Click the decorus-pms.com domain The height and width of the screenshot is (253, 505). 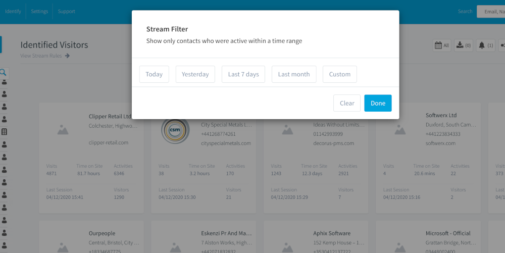click(x=333, y=143)
